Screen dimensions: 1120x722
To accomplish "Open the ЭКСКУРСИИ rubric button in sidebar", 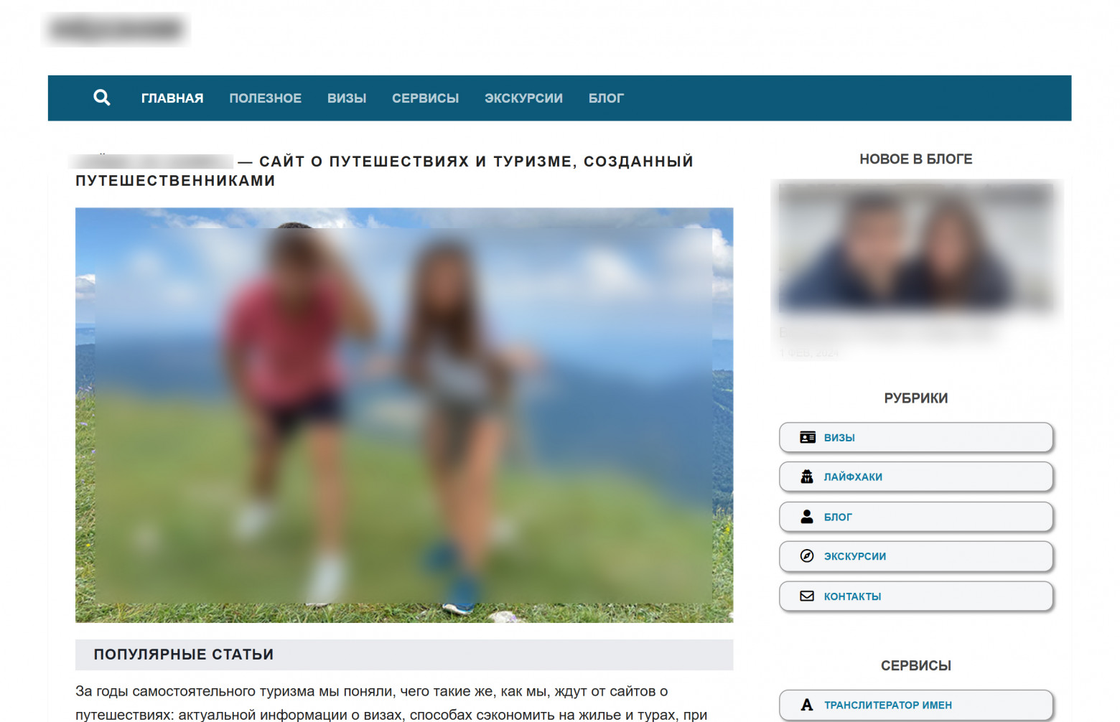I will click(x=916, y=556).
